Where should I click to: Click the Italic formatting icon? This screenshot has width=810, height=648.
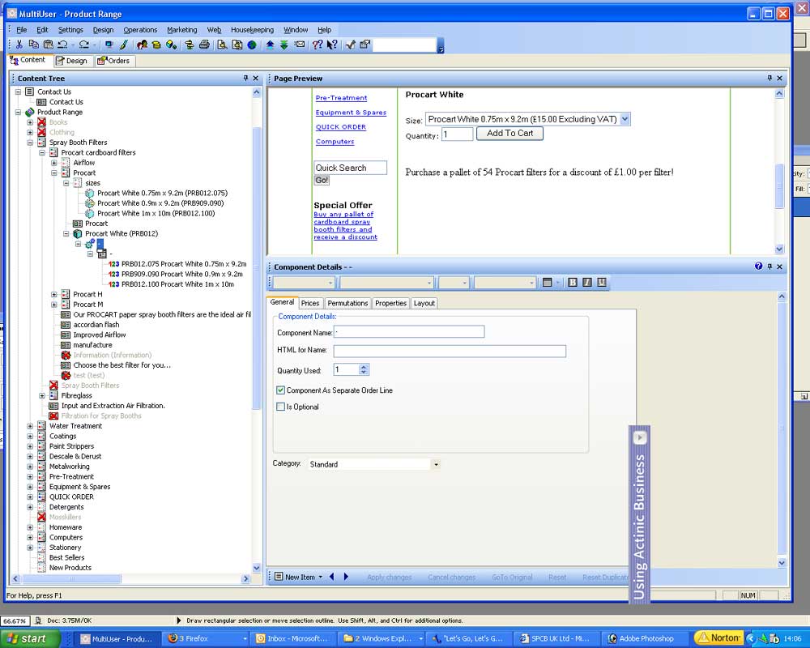pos(586,283)
